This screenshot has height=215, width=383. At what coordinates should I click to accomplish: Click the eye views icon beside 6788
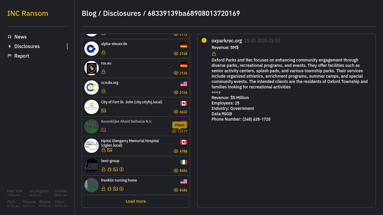[x=176, y=151]
